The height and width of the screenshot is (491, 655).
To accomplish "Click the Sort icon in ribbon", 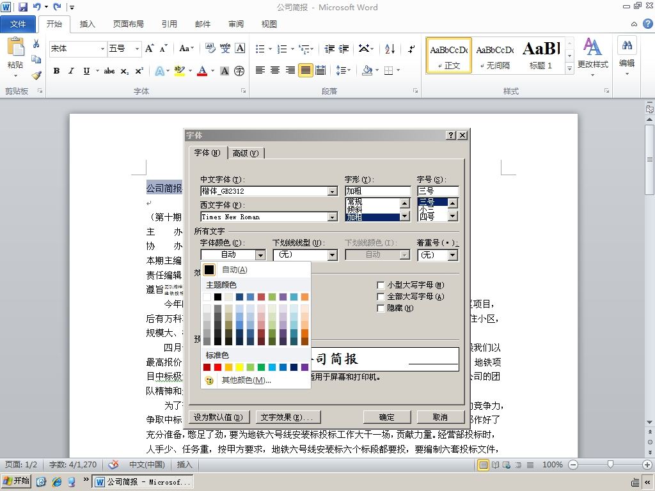I will [x=390, y=49].
